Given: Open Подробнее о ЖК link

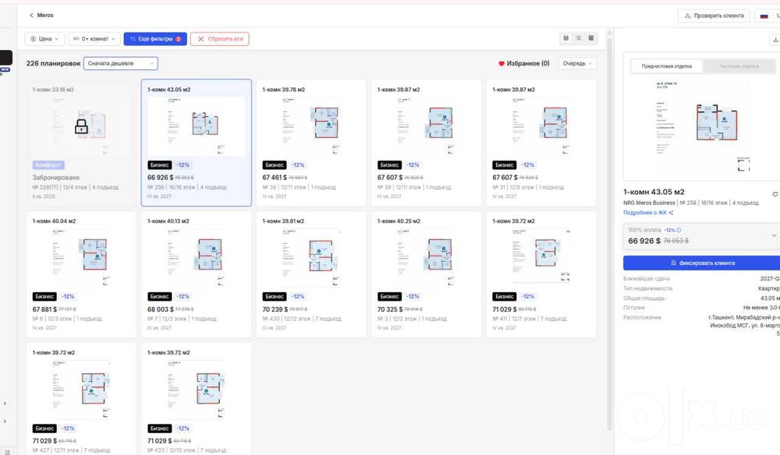Looking at the screenshot, I should [x=648, y=213].
